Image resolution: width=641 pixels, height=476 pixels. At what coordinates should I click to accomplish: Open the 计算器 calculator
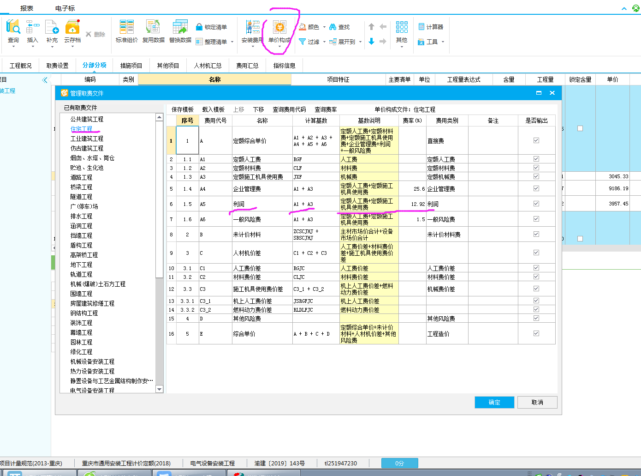click(431, 27)
